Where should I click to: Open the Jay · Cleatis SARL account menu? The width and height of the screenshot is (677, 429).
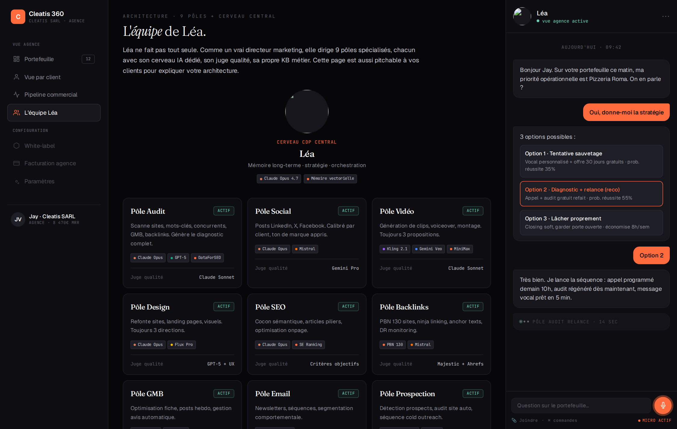54,219
